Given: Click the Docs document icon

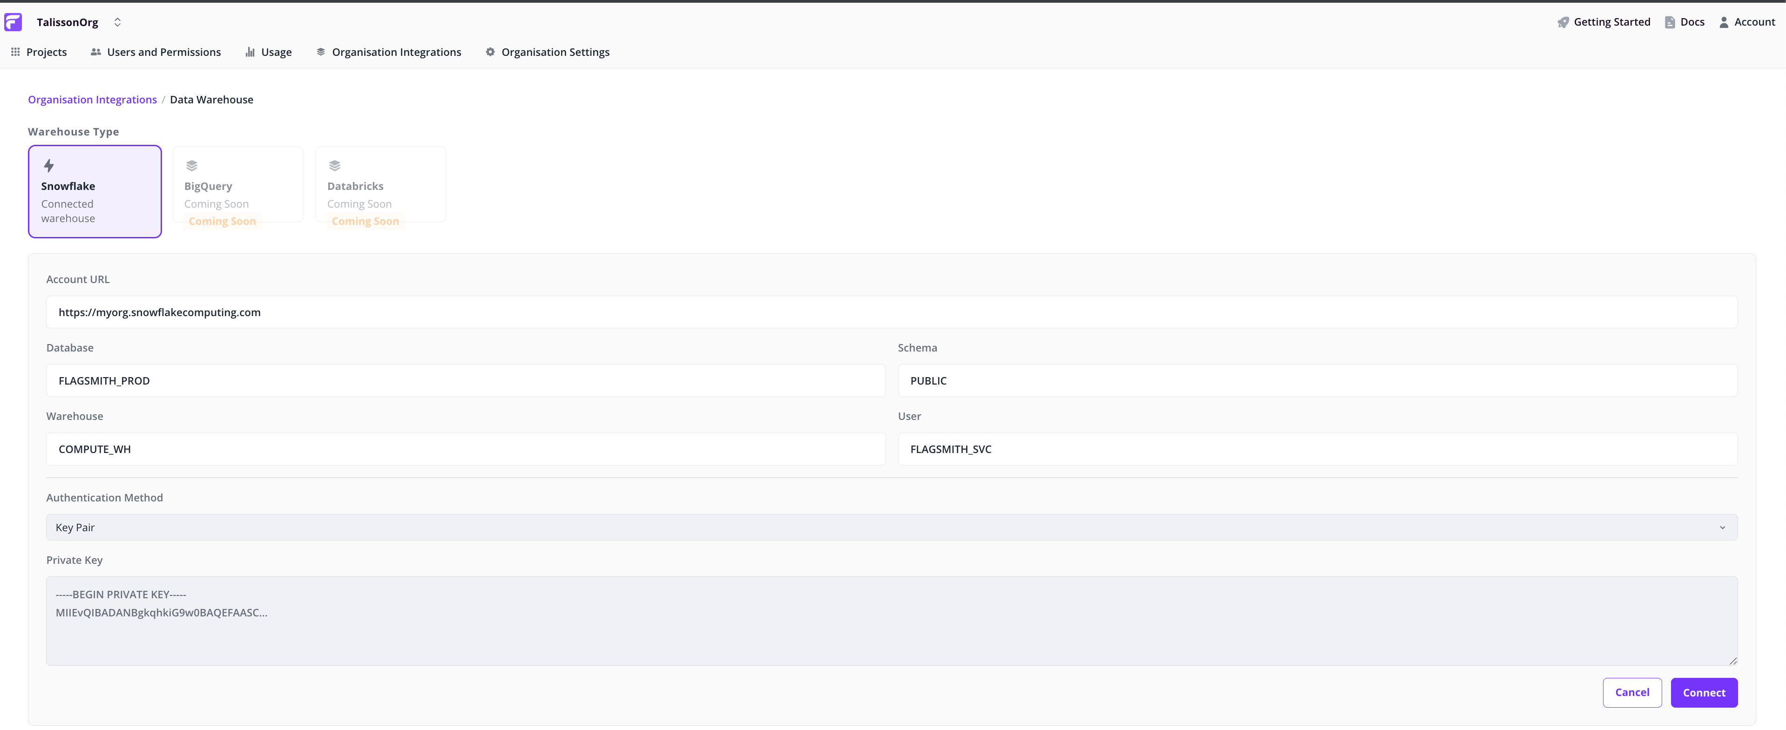Looking at the screenshot, I should coord(1670,22).
